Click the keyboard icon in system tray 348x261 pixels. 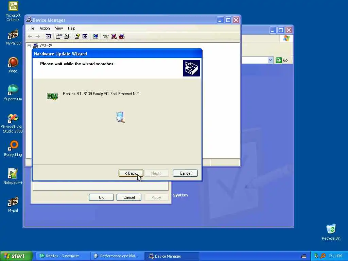coord(304,256)
